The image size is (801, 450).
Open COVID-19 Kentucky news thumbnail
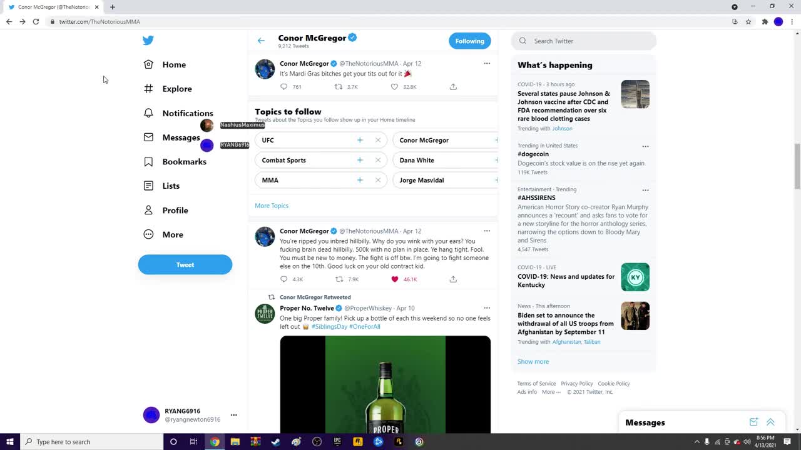(x=635, y=277)
